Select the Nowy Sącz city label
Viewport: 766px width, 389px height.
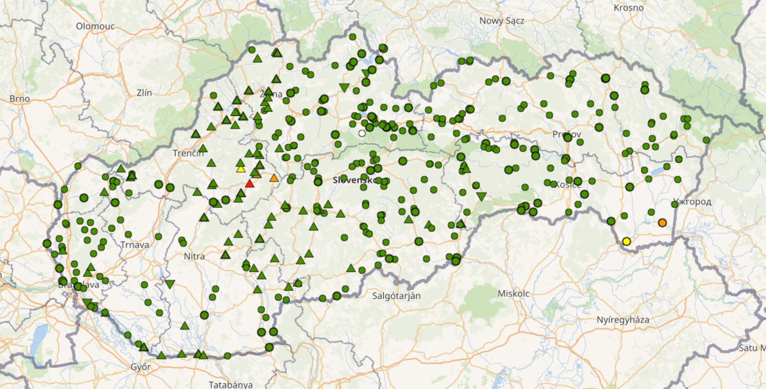(x=502, y=21)
